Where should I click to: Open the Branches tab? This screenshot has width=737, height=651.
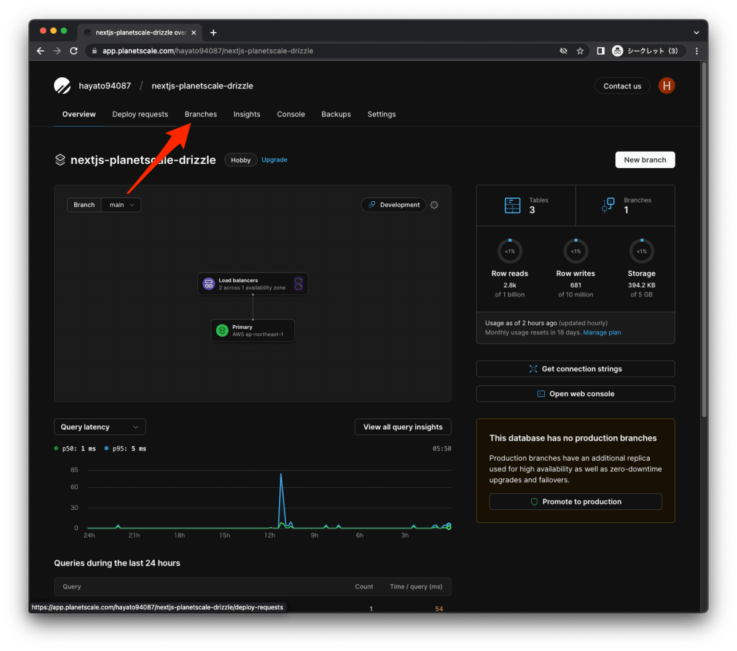point(201,114)
